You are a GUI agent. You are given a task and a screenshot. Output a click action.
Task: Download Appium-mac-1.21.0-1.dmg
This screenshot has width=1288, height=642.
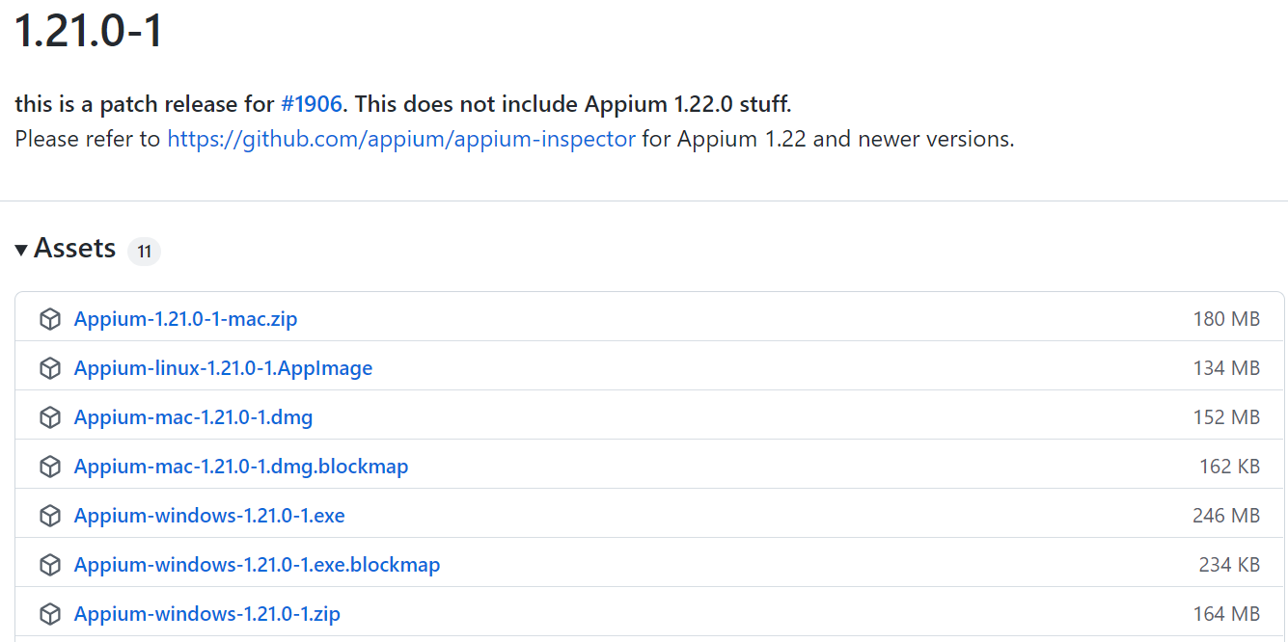click(x=194, y=417)
